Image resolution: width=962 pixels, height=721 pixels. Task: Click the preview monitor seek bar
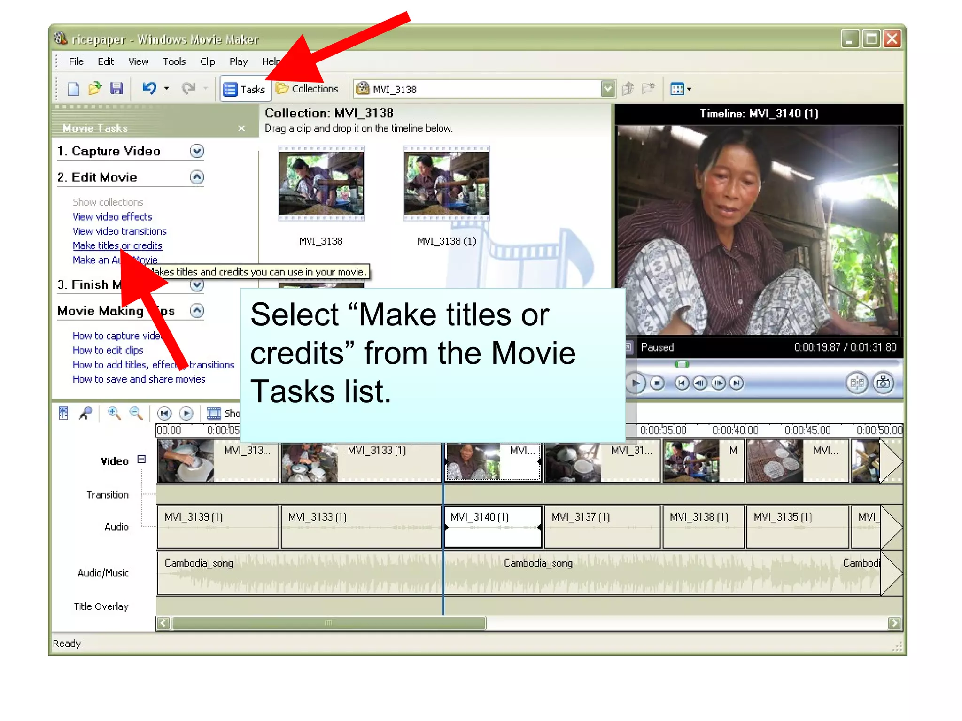tap(768, 364)
